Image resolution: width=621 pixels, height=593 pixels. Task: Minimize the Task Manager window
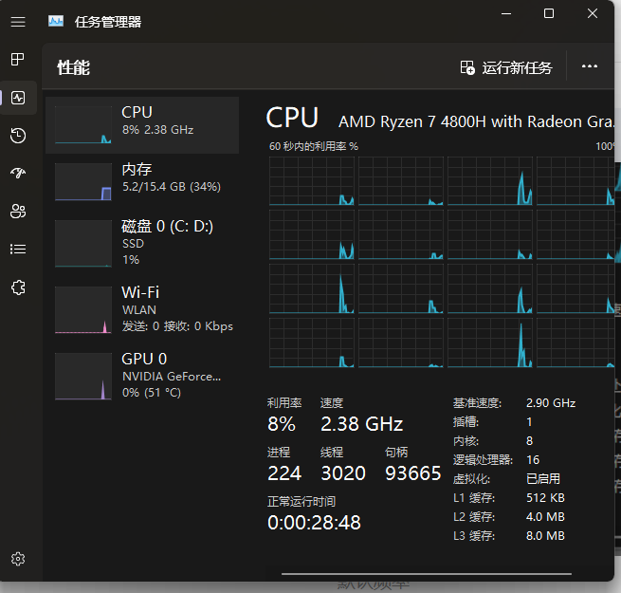coord(506,13)
